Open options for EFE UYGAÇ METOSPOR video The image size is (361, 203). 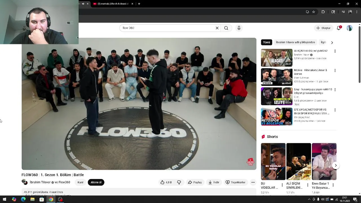coord(335,110)
